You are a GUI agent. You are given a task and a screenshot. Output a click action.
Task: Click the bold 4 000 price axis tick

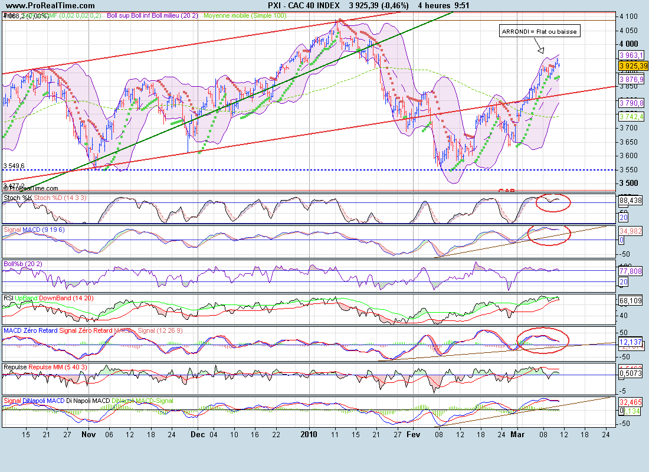point(629,44)
